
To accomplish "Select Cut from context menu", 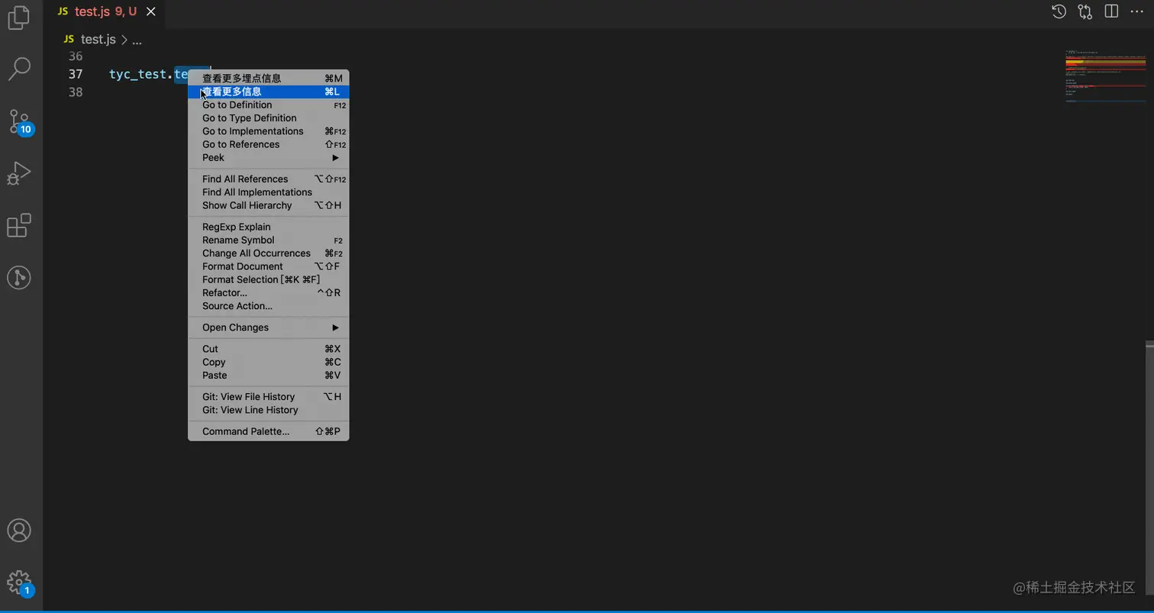I will point(269,349).
